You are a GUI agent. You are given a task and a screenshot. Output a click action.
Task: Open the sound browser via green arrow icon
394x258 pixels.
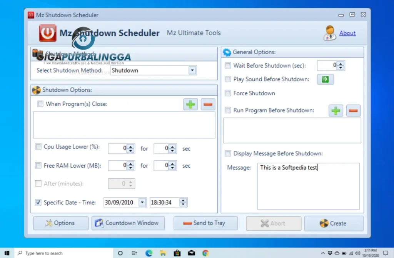pyautogui.click(x=325, y=79)
